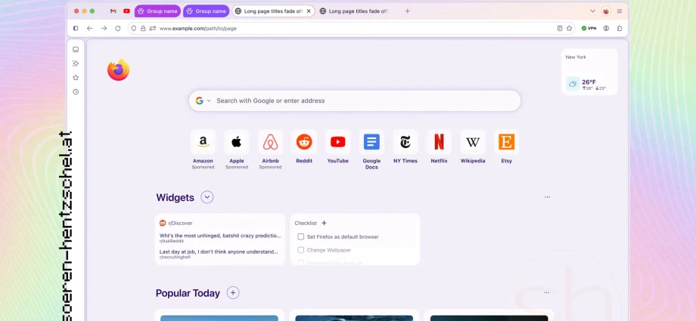696x321 pixels.
Task: Go forward with the forward arrow
Action: coord(104,29)
